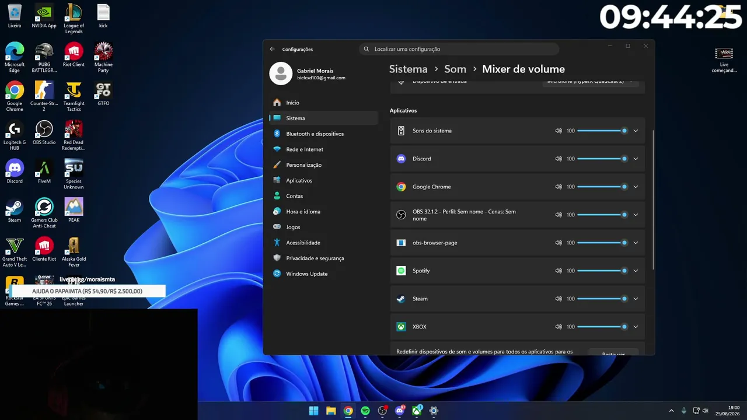Click the volume mixer vertical scrollbar
Image resolution: width=747 pixels, height=420 pixels.
[653, 200]
